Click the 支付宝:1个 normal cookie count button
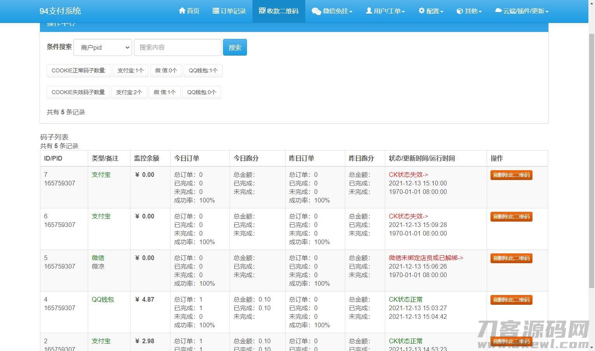The width and height of the screenshot is (595, 351). coord(130,71)
